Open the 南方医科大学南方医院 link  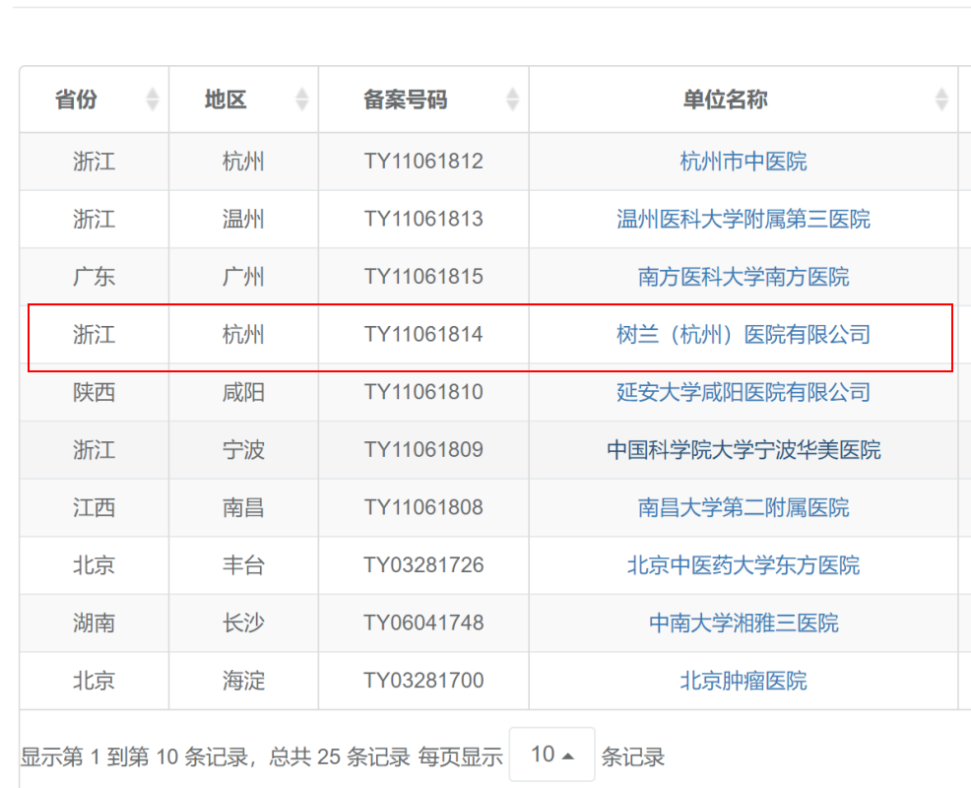[x=744, y=277]
